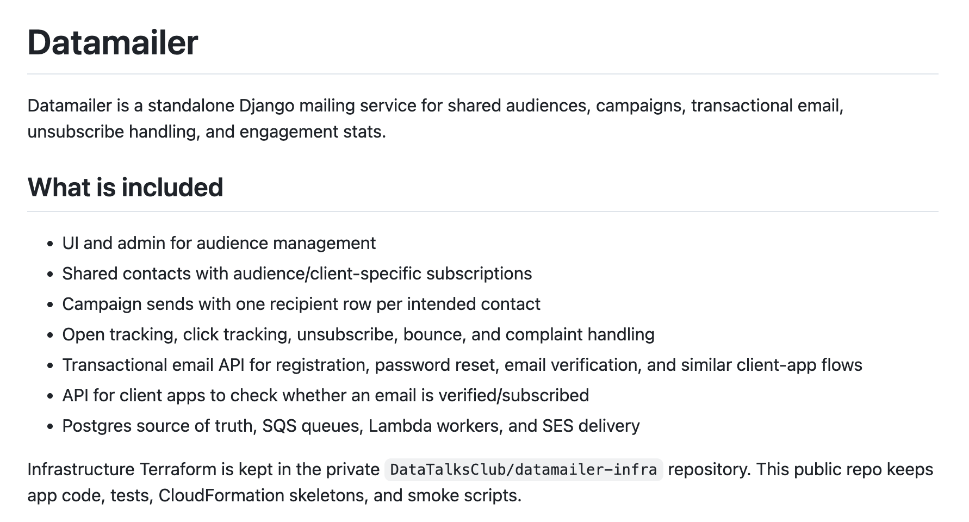
Task: Click the Postgres source of truth bullet
Action: [x=351, y=426]
